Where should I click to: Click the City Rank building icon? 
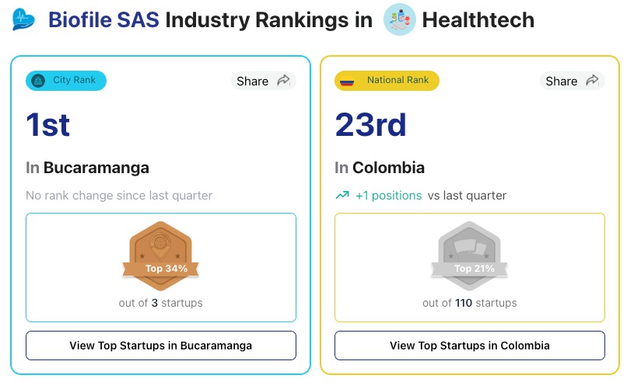coord(38,81)
